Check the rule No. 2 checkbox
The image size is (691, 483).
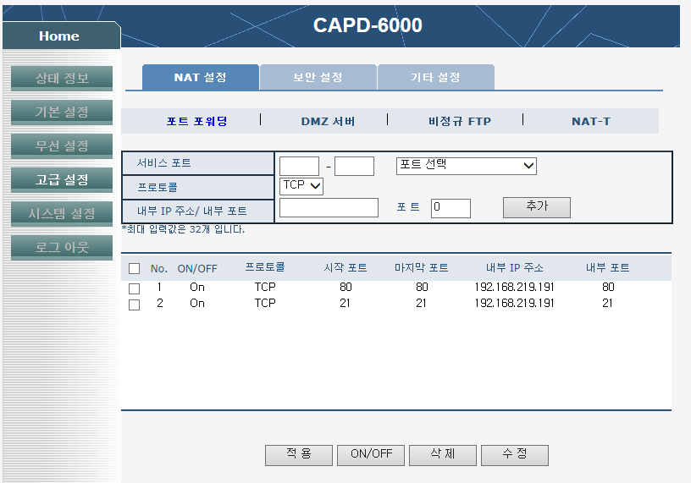click(135, 305)
